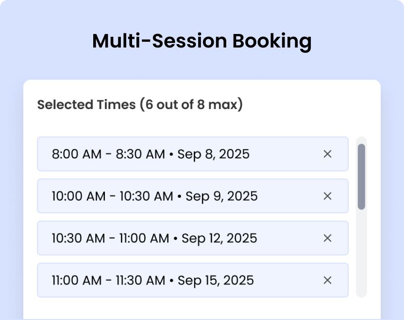
Task: Click the Sep 9, 2025 date text
Action: pos(223,196)
